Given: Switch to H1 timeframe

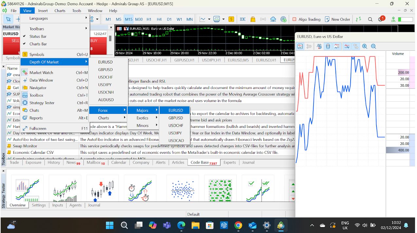Looking at the screenshot, I should pyautogui.click(x=149, y=19).
